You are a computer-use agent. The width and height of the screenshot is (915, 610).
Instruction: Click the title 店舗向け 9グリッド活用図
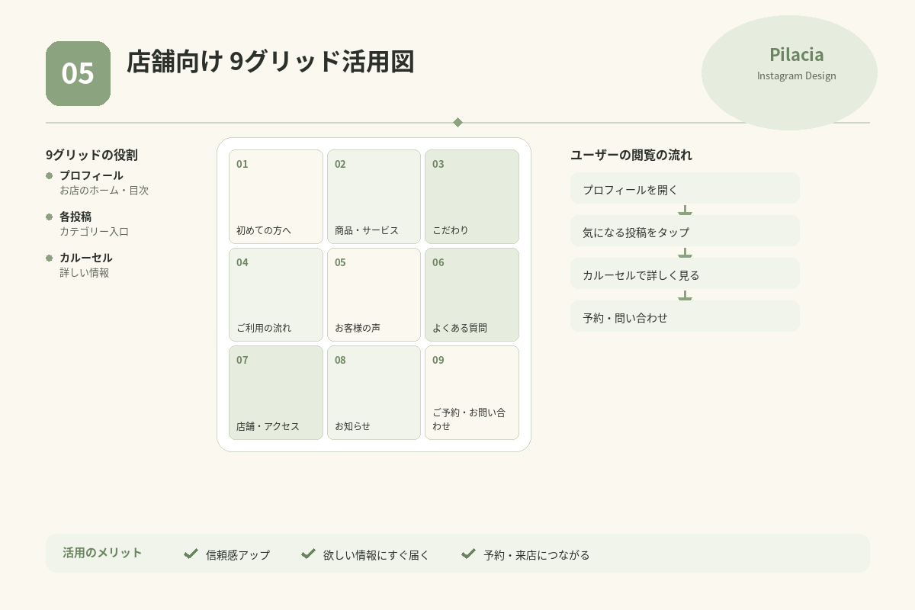click(x=270, y=61)
